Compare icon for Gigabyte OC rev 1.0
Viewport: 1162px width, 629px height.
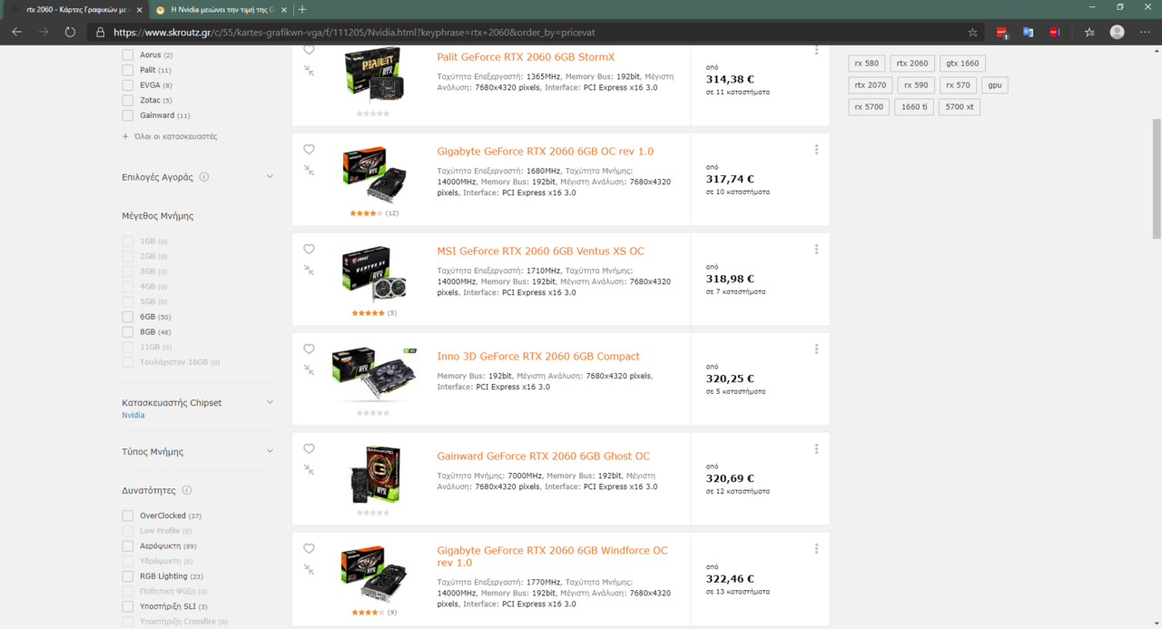point(309,170)
